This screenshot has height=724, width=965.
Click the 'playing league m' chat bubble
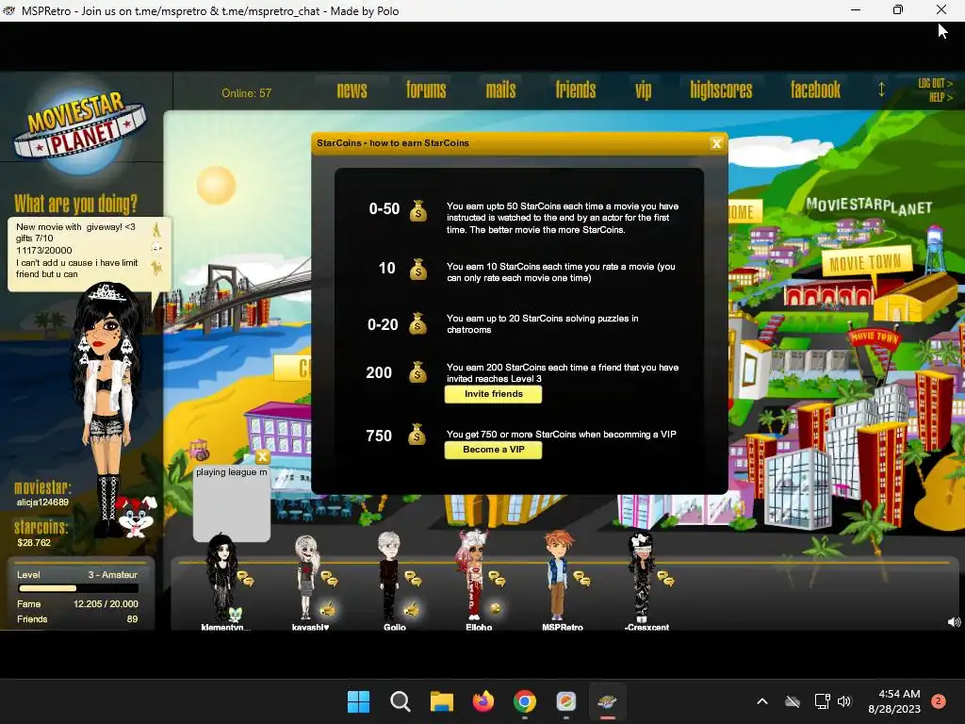232,503
